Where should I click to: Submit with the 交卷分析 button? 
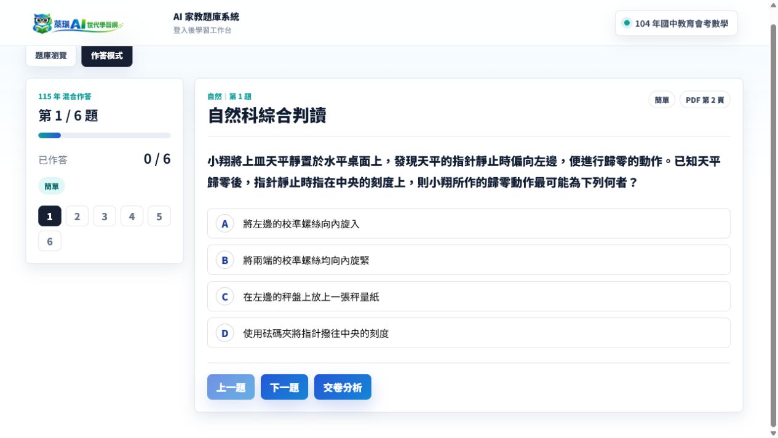[343, 387]
